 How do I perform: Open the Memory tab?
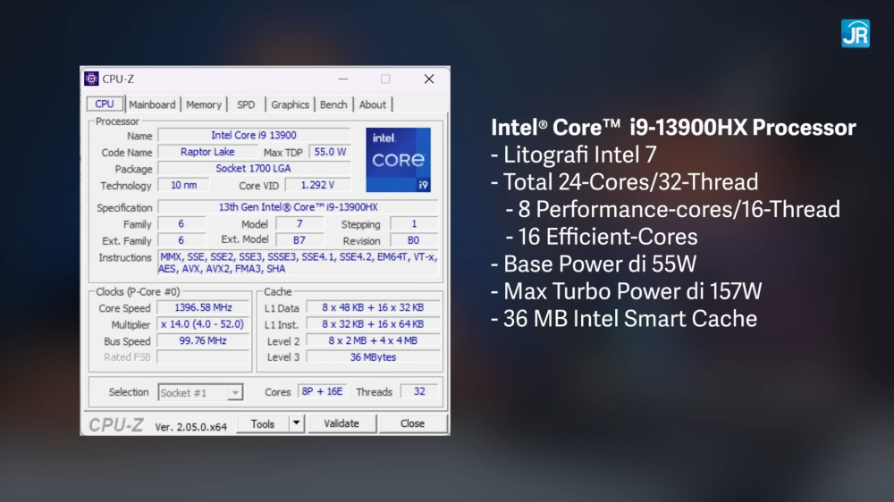204,105
